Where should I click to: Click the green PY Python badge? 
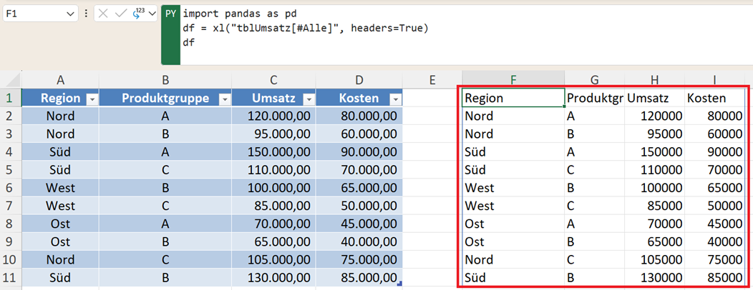point(171,14)
